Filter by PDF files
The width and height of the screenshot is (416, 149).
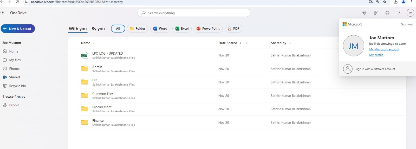point(233,29)
